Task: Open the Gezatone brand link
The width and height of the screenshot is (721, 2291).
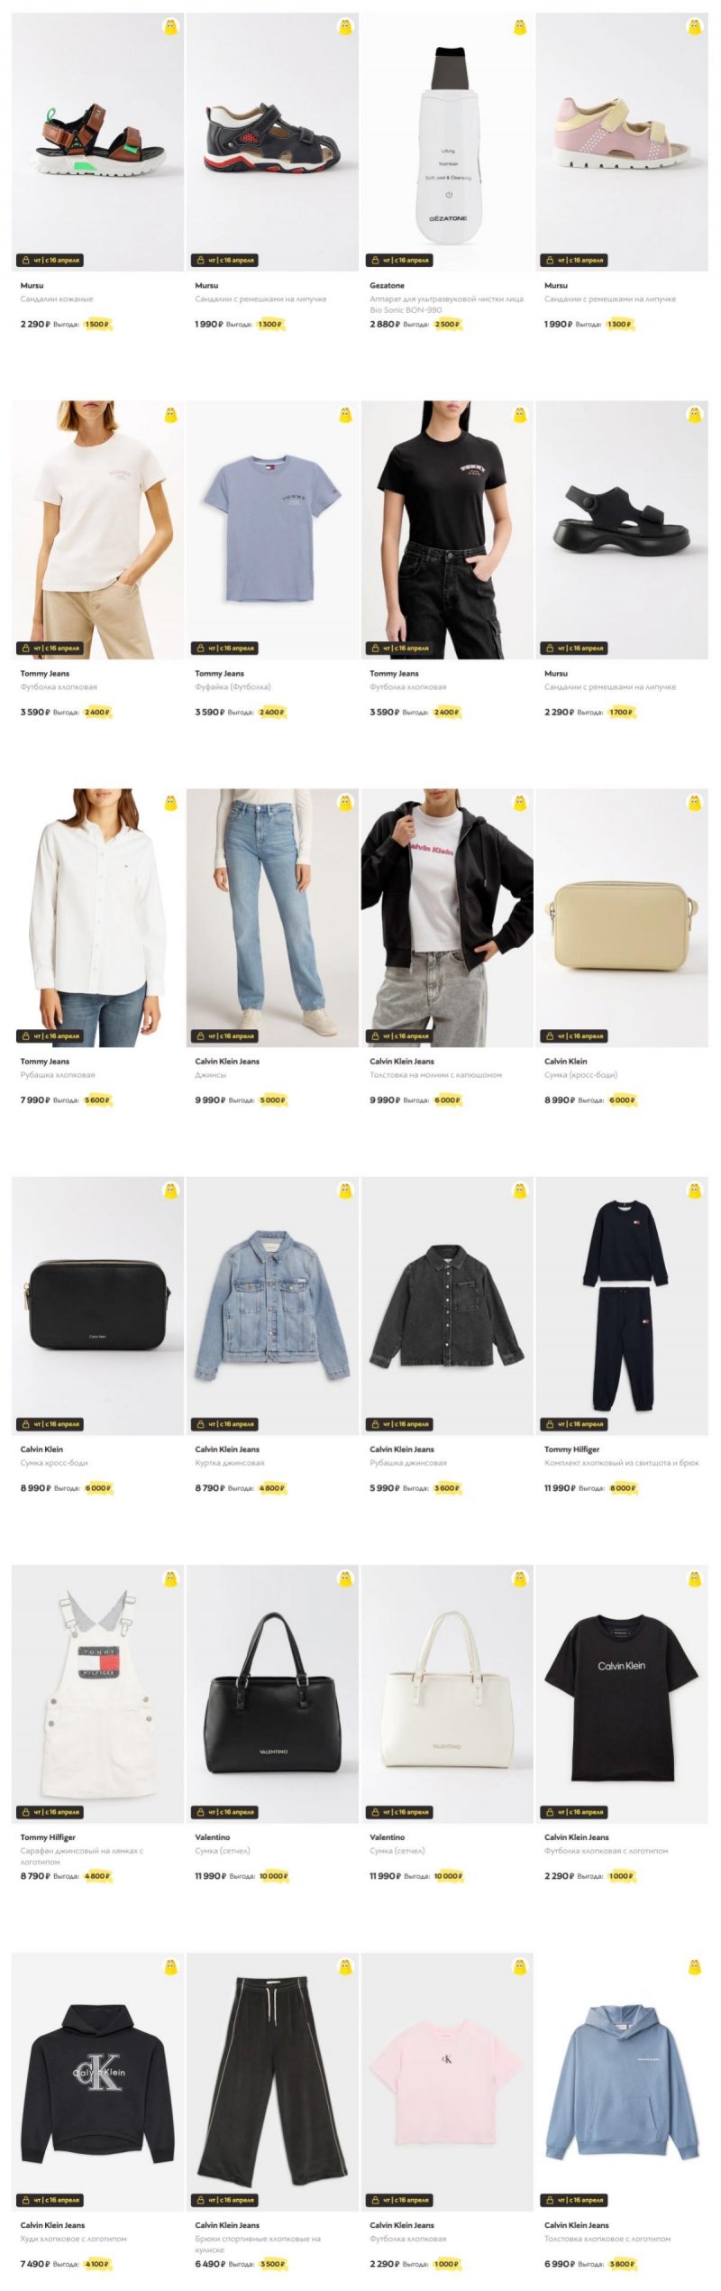Action: [x=387, y=285]
